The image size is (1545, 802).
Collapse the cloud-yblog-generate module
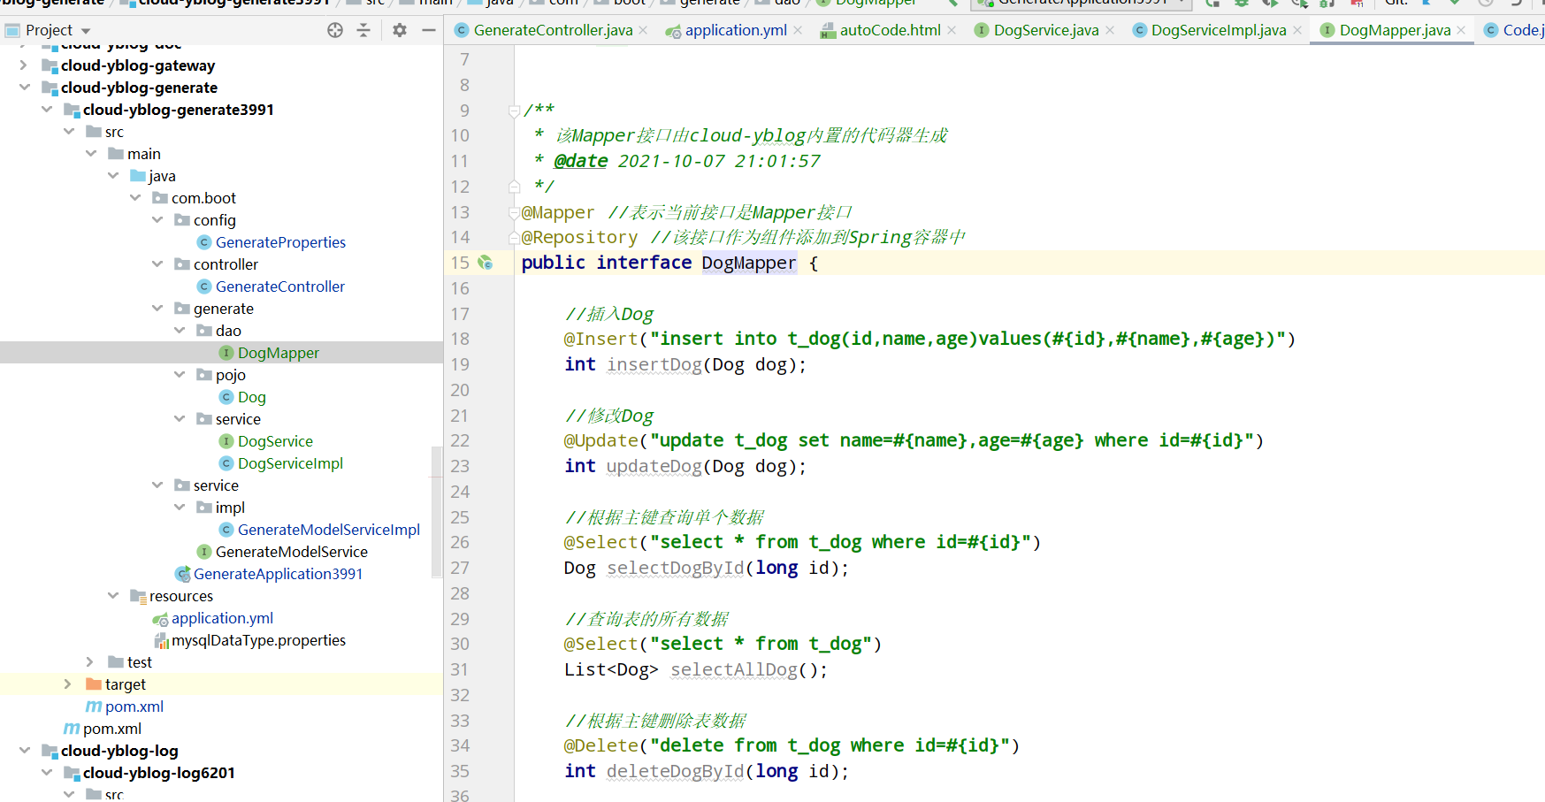point(24,88)
